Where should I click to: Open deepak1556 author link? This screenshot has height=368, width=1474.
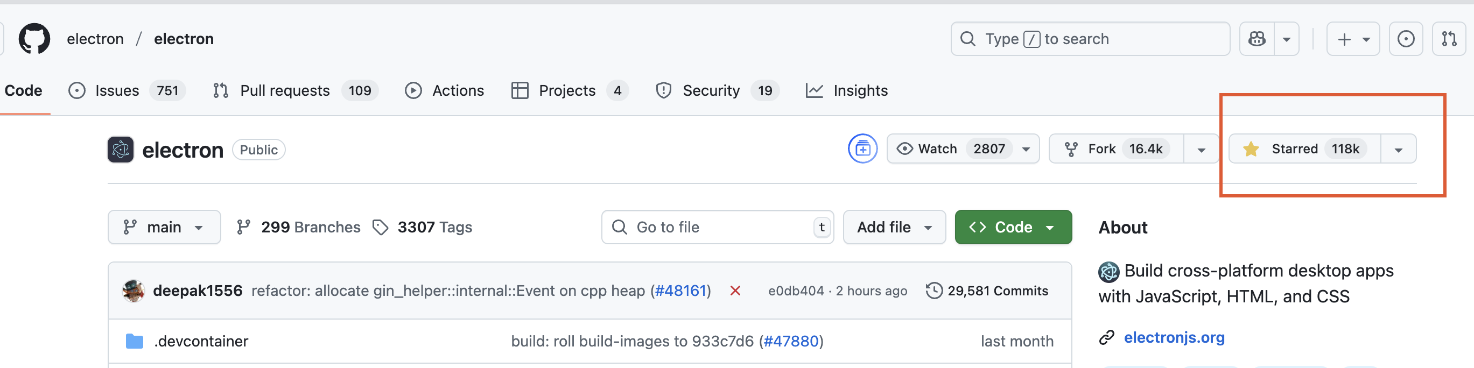point(198,291)
